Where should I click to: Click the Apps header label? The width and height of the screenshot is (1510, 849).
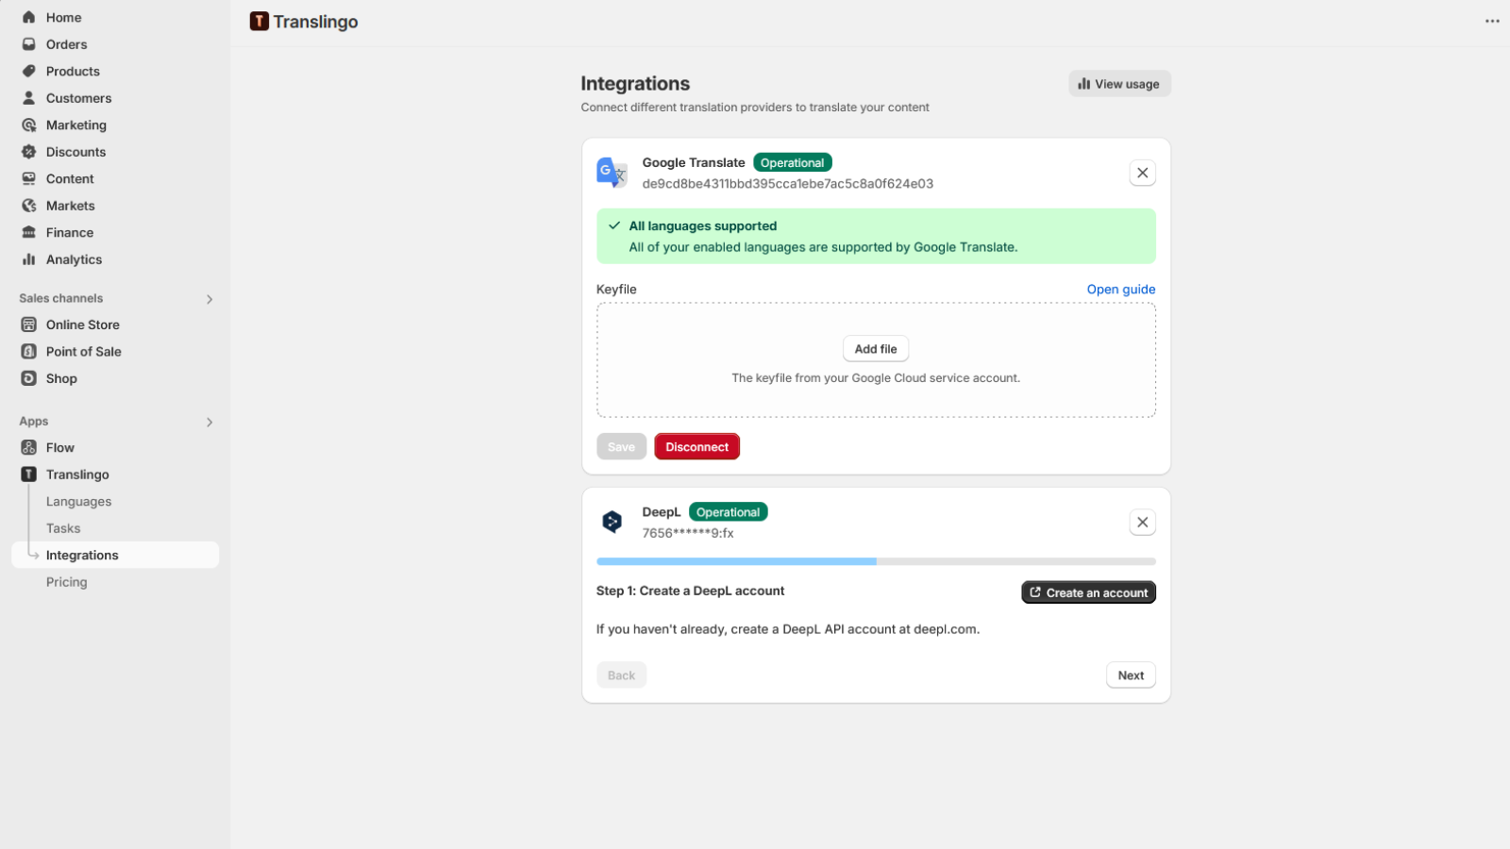34,422
